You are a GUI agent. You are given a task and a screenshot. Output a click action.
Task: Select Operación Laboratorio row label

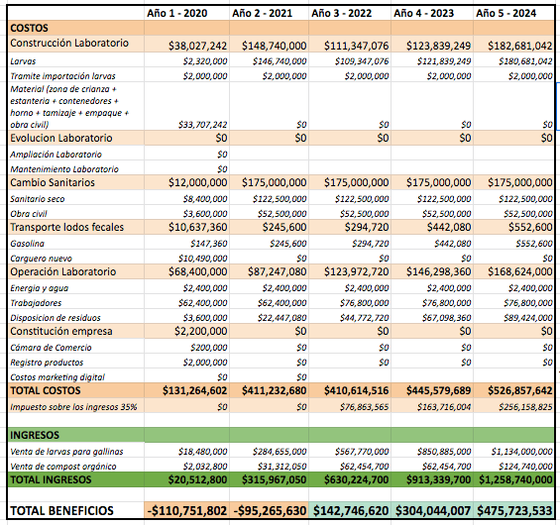75,271
